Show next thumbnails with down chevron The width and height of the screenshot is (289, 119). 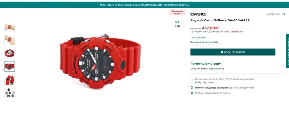[10, 101]
